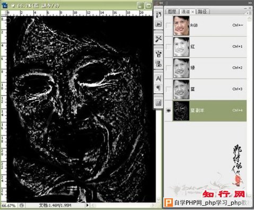Show the 蓝 channel visibility box
254x210 pixels.
coord(169,89)
